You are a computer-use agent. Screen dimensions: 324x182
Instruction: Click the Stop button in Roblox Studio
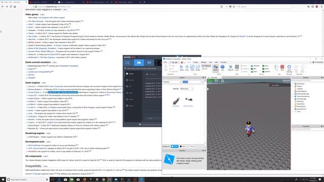pyautogui.click(x=282, y=68)
